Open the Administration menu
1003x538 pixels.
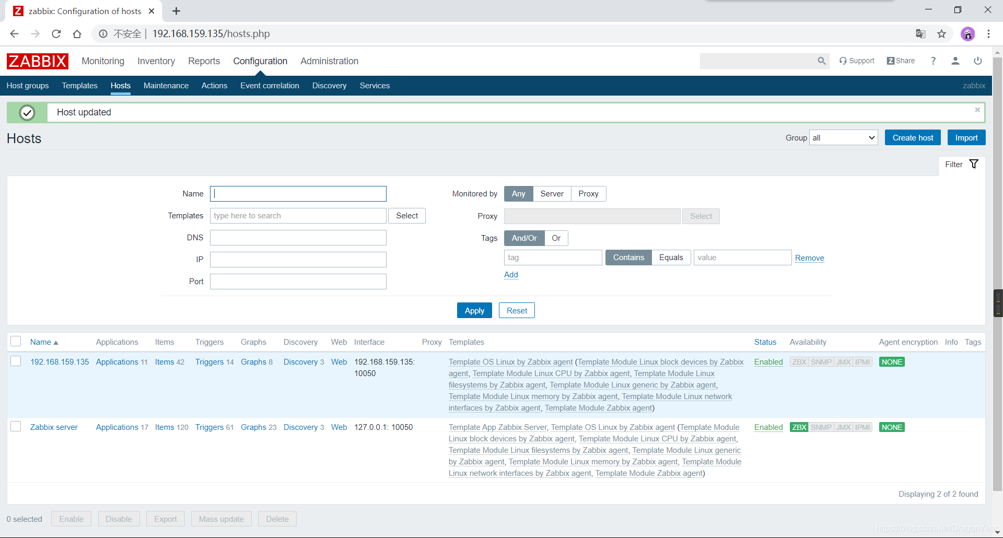point(329,61)
